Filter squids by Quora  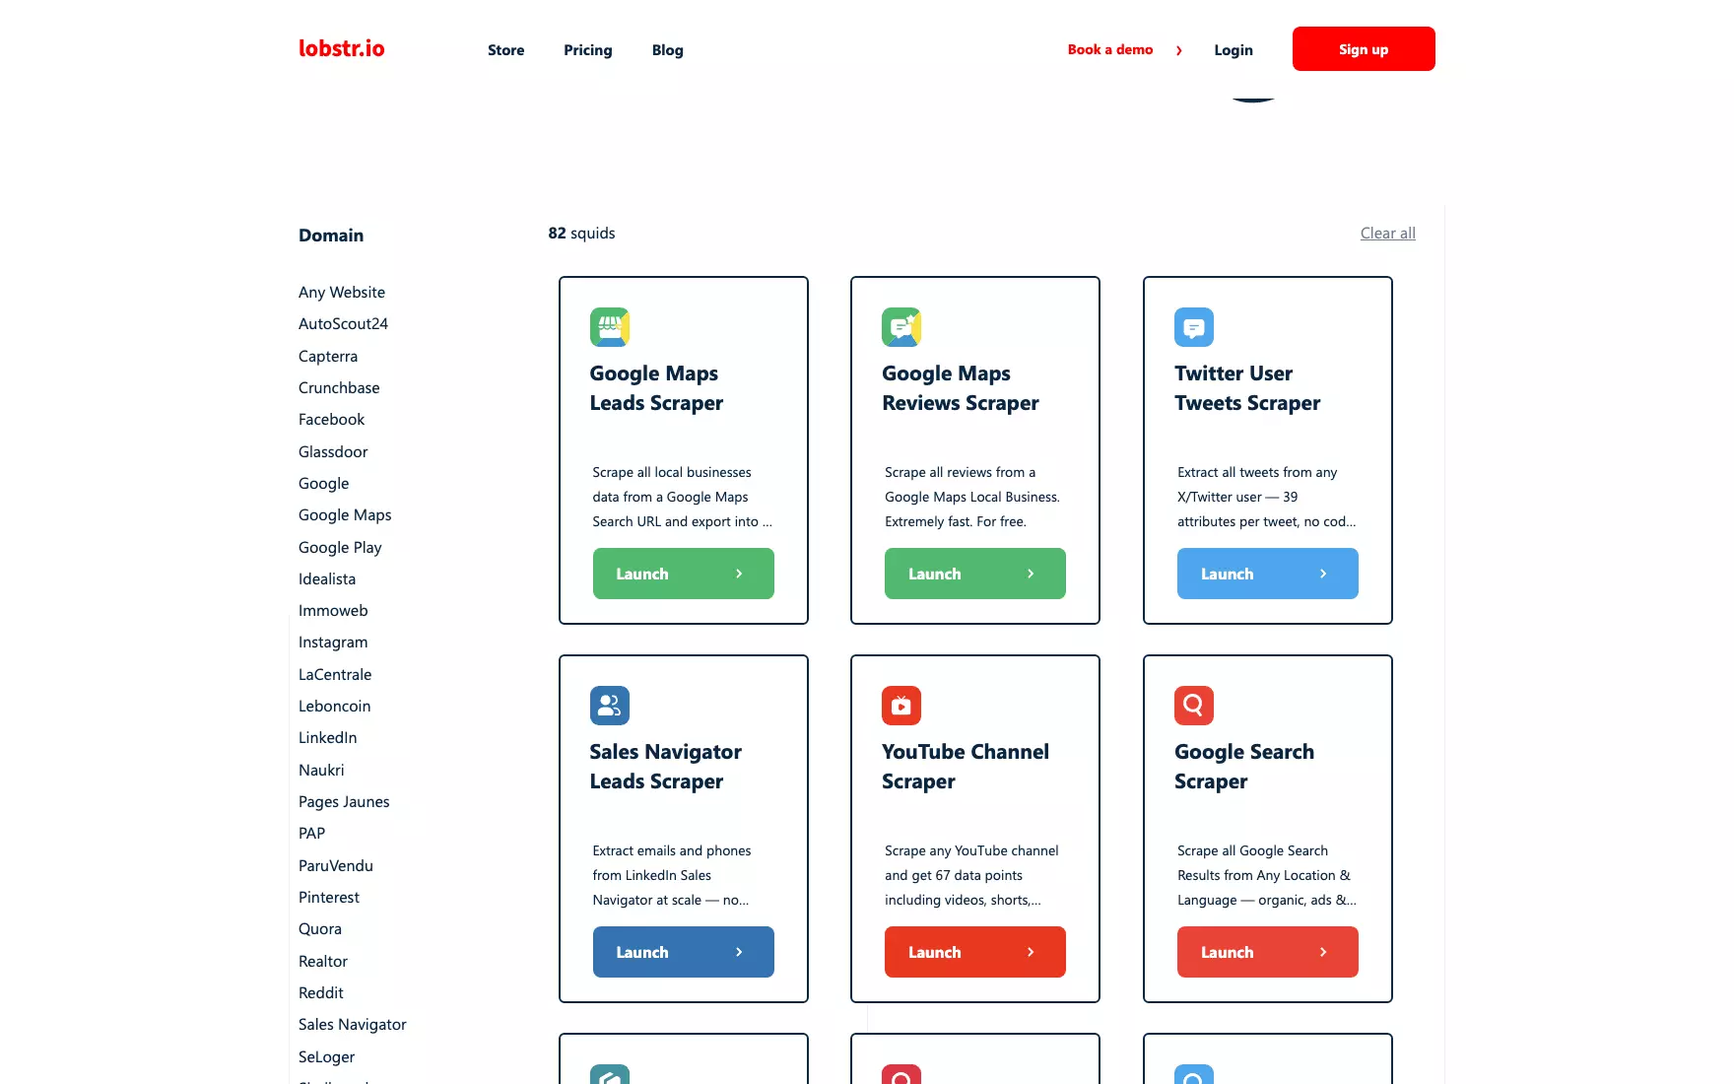[319, 929]
